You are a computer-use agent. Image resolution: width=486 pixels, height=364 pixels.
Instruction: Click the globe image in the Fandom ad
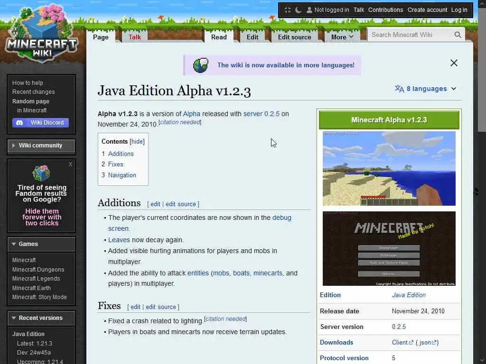coord(41,173)
